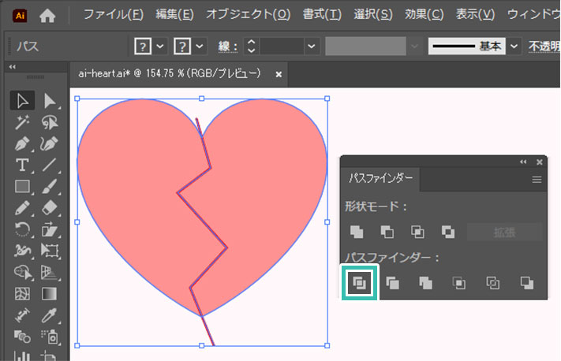The image size is (561, 361).
Task: Open the オブジェクト(O) menu
Action: (248, 14)
